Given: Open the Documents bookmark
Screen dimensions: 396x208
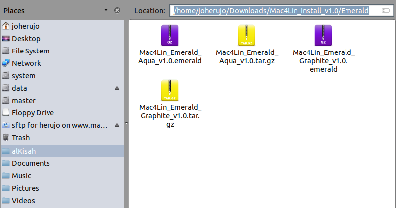Looking at the screenshot, I should point(31,163).
